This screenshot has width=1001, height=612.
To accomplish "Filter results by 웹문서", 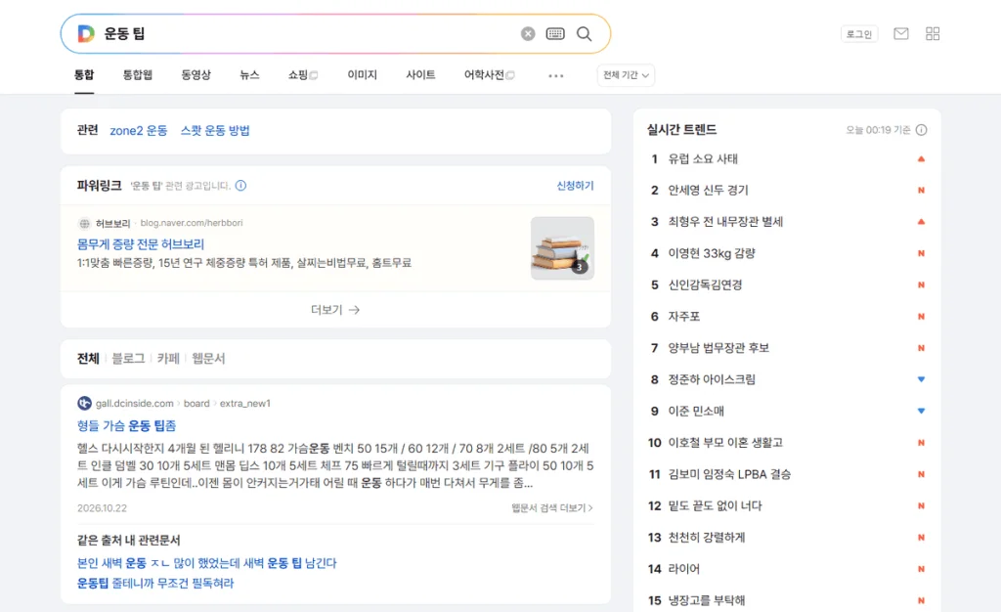I will point(209,359).
